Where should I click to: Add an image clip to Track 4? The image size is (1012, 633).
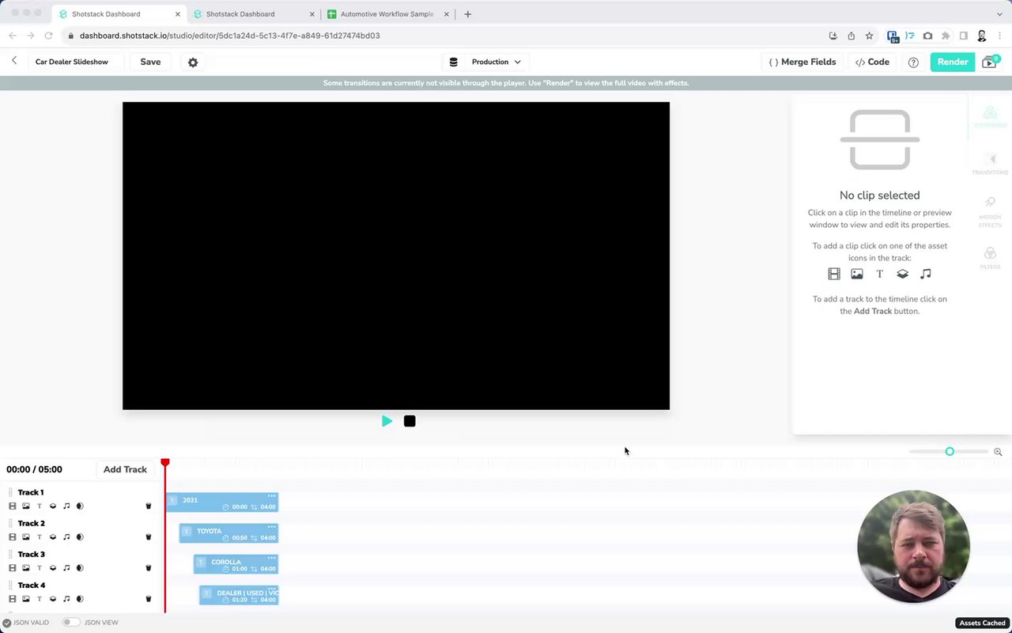pos(26,599)
